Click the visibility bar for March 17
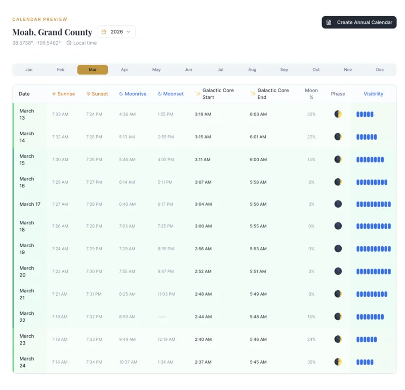The image size is (405, 390). [x=373, y=204]
